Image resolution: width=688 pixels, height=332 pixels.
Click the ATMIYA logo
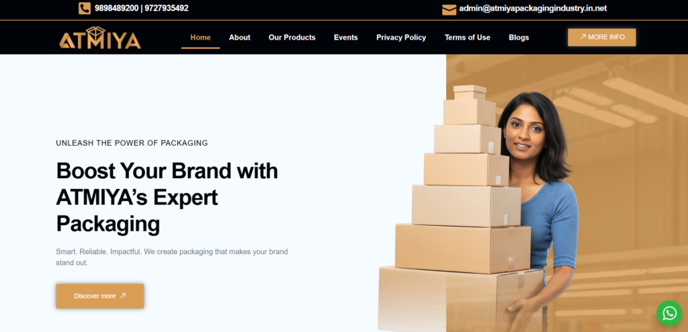coord(100,38)
